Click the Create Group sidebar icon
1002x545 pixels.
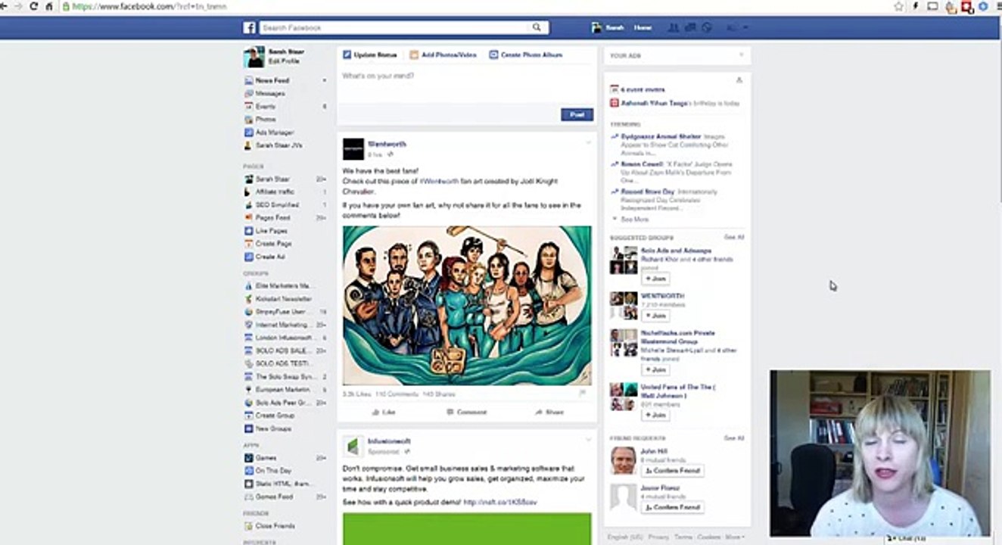click(248, 416)
